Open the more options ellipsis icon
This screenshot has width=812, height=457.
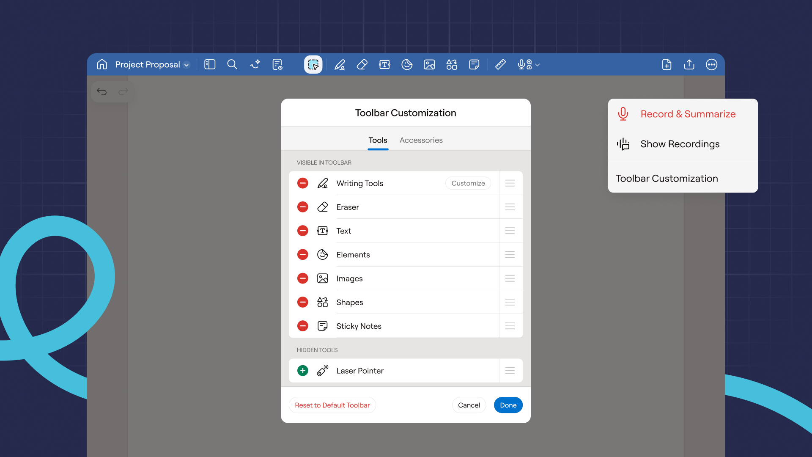711,64
